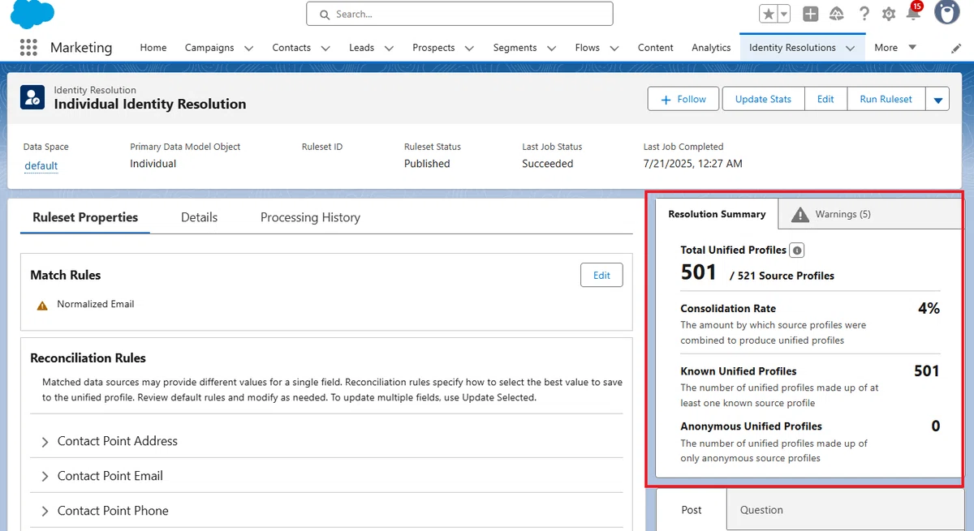Viewport: 974px width, 531px height.
Task: Click Edit in the Match Rules section
Action: coord(601,275)
